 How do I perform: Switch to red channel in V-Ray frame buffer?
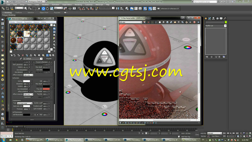(x=148, y=22)
